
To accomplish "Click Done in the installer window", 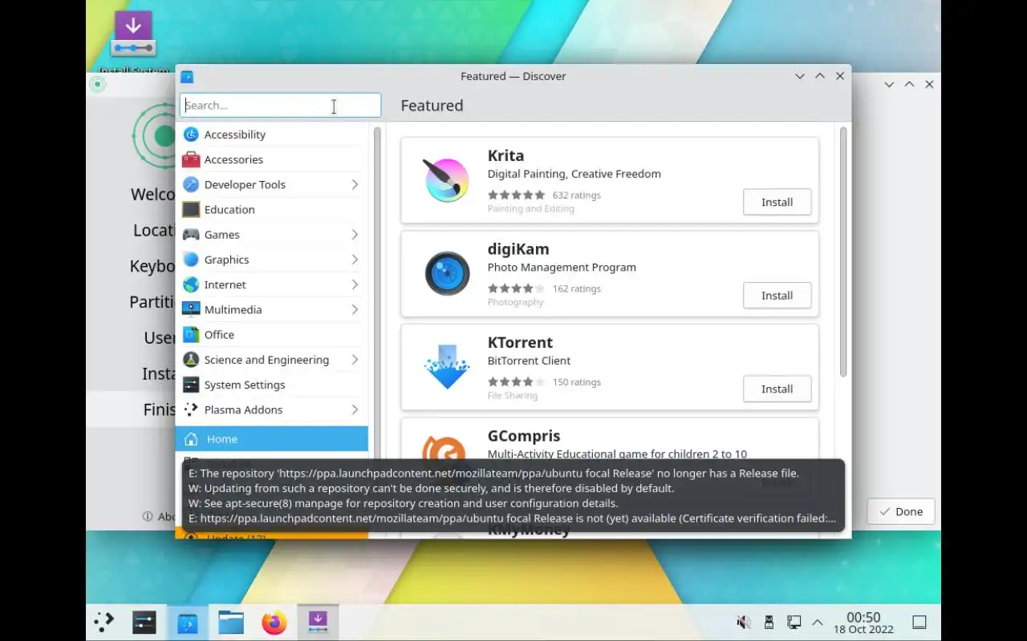I will coord(901,511).
